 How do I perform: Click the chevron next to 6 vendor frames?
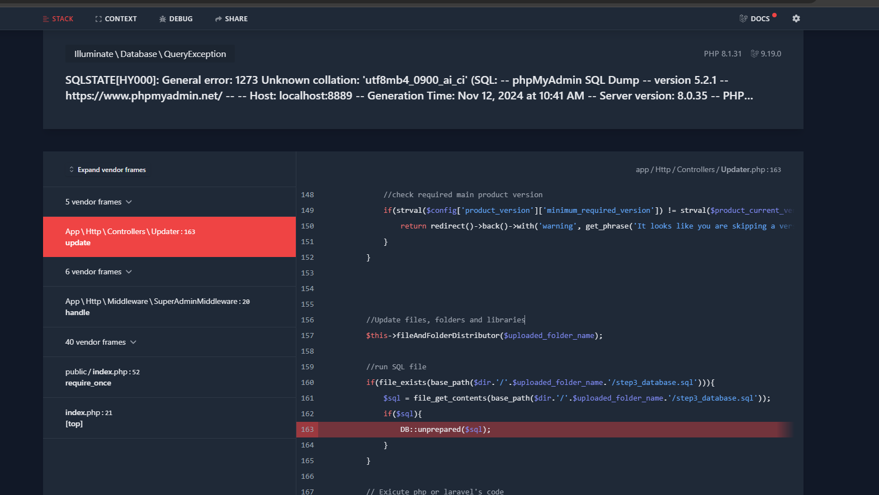point(129,272)
